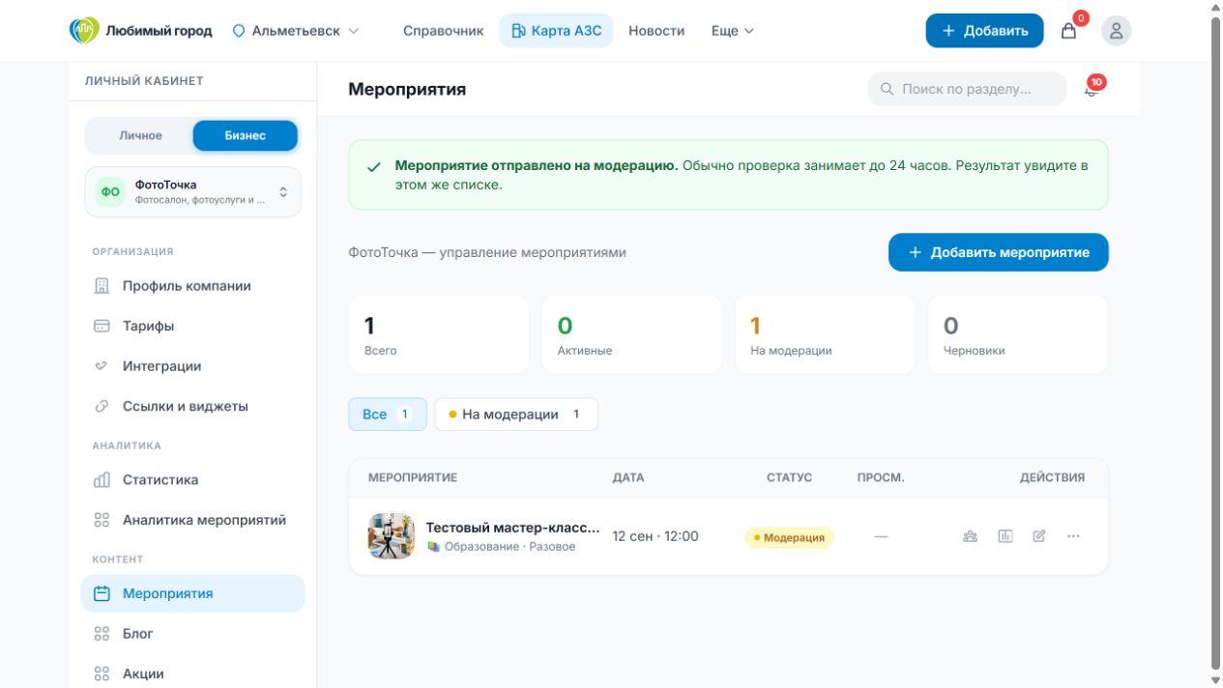Open Профиль компании in sidebar

(192, 286)
